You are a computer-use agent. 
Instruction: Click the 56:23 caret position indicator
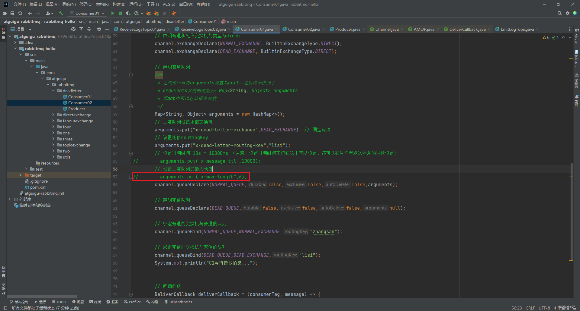click(x=517, y=308)
